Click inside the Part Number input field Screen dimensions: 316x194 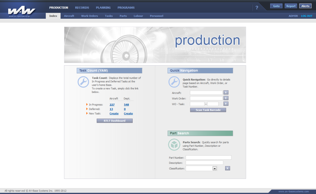click(208, 157)
